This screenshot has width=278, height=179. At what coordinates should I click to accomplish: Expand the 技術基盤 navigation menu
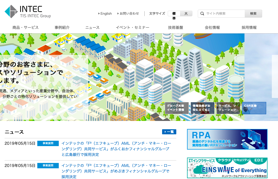[x=175, y=28]
